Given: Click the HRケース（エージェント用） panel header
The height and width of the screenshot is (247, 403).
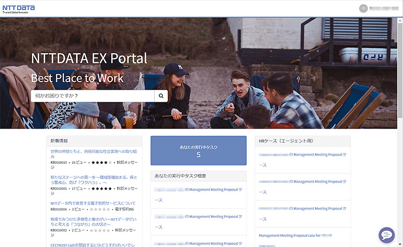Looking at the screenshot, I should coord(303,141).
